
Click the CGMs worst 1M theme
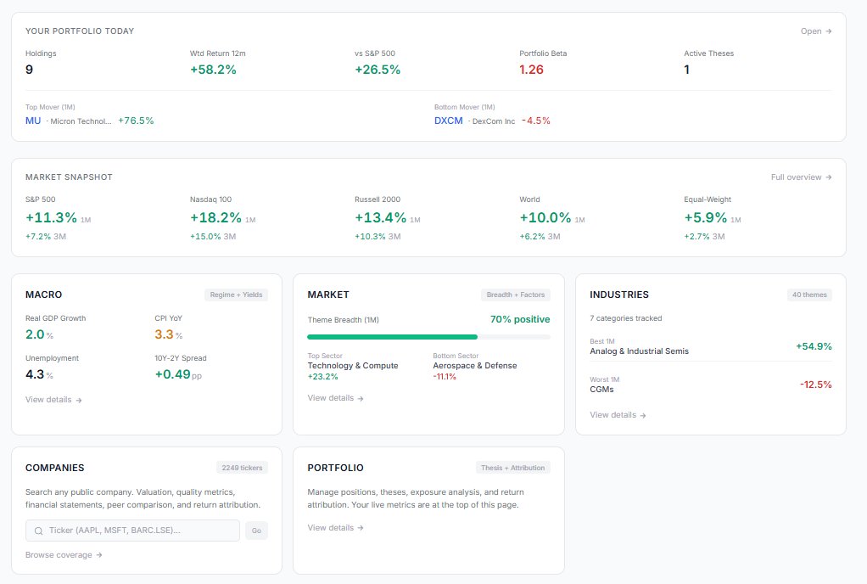[601, 390]
